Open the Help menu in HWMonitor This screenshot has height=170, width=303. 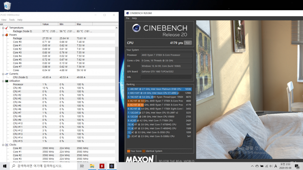click(20, 20)
